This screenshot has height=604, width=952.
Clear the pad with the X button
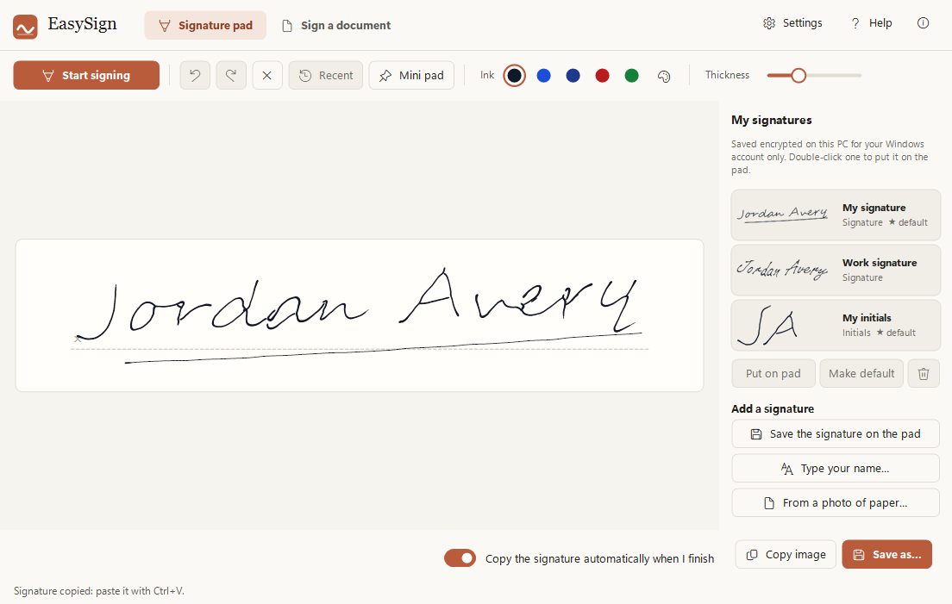(x=267, y=75)
